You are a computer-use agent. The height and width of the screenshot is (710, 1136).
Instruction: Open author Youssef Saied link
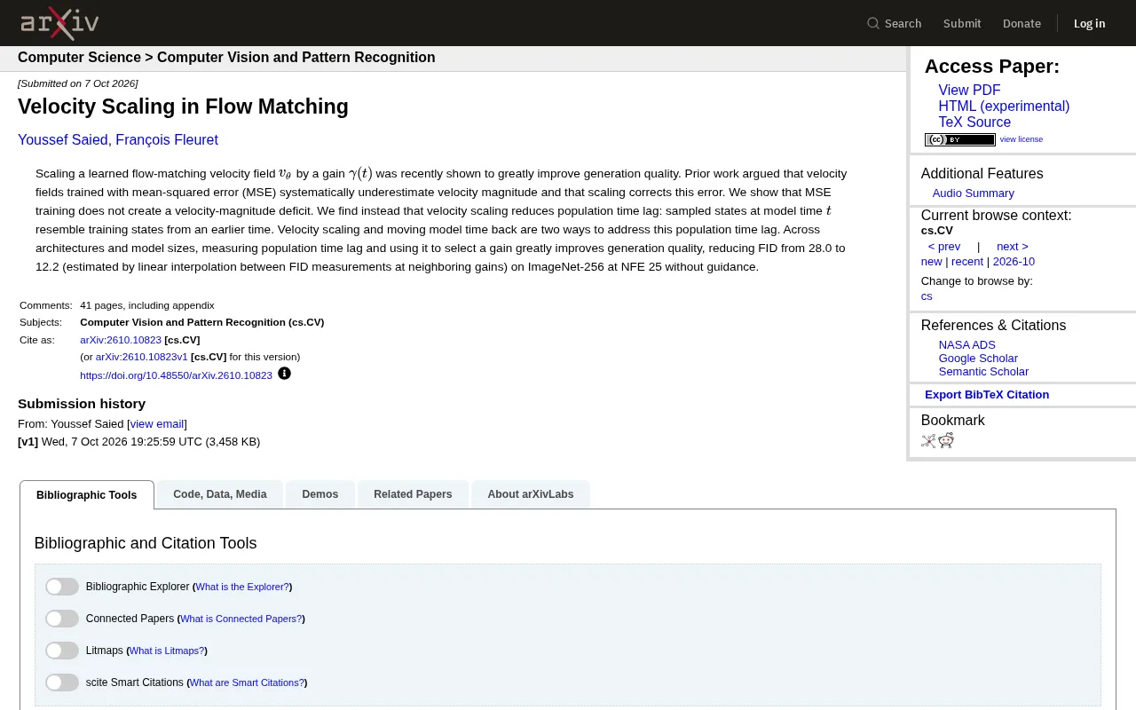63,140
